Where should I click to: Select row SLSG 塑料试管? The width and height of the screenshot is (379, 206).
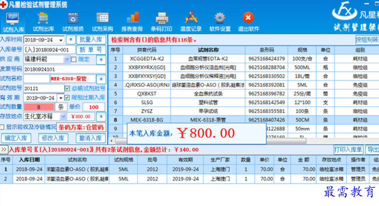tap(244, 102)
